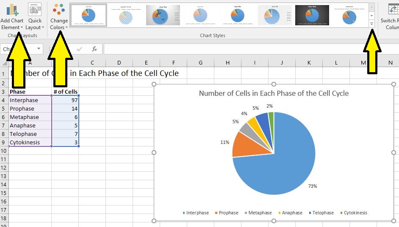Choose the second chart style with striped pie
Screen dimensions: 399x227
click(x=125, y=15)
